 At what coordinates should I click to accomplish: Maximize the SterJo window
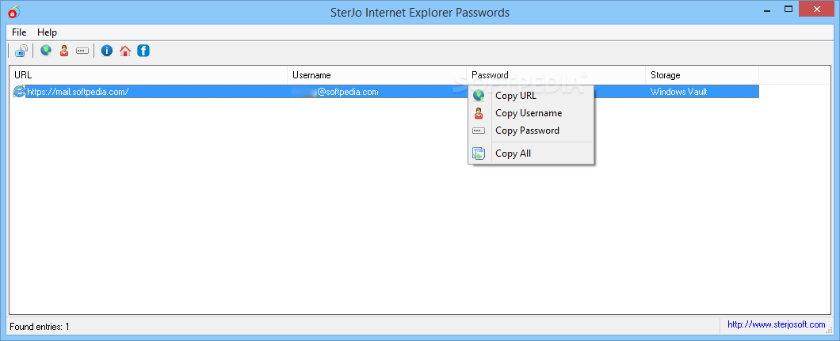788,9
